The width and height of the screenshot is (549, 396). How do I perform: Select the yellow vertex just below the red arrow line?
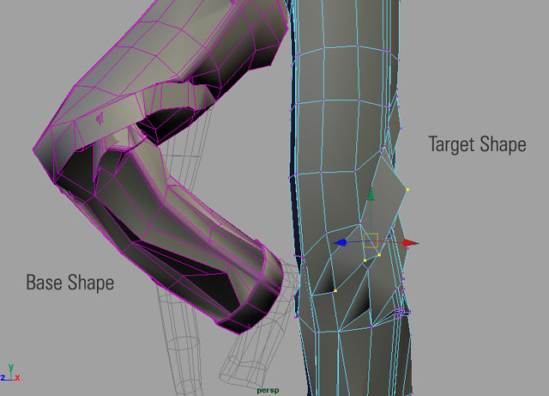click(379, 255)
